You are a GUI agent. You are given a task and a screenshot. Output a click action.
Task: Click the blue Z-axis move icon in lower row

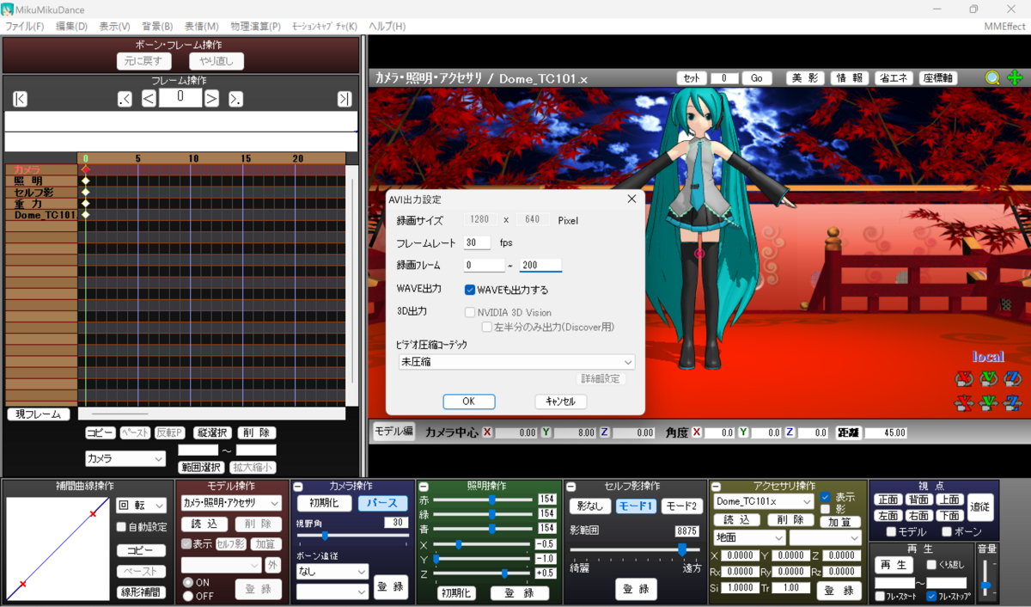point(1012,402)
